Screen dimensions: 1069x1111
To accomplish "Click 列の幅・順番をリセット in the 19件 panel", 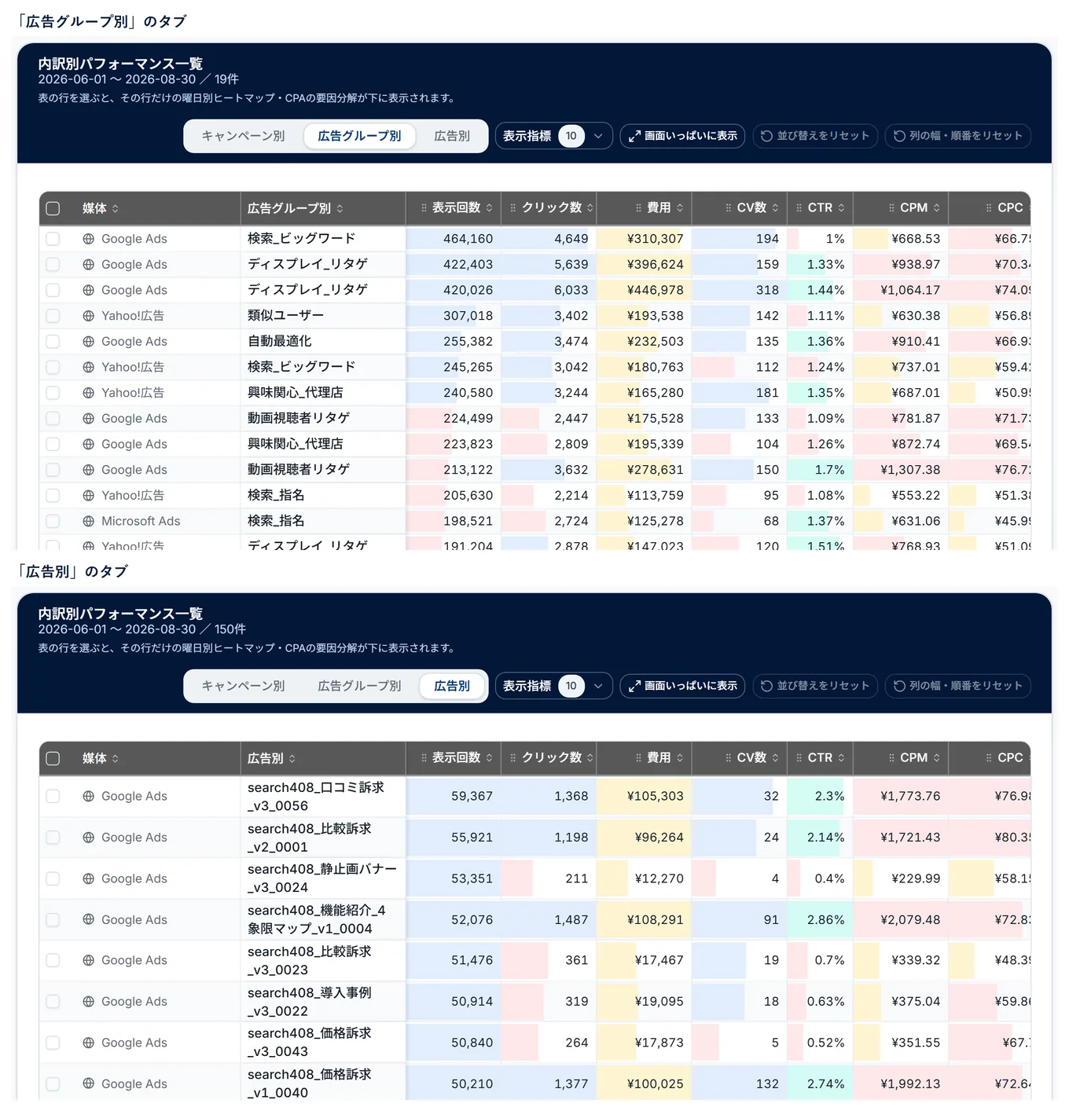I will tap(958, 136).
